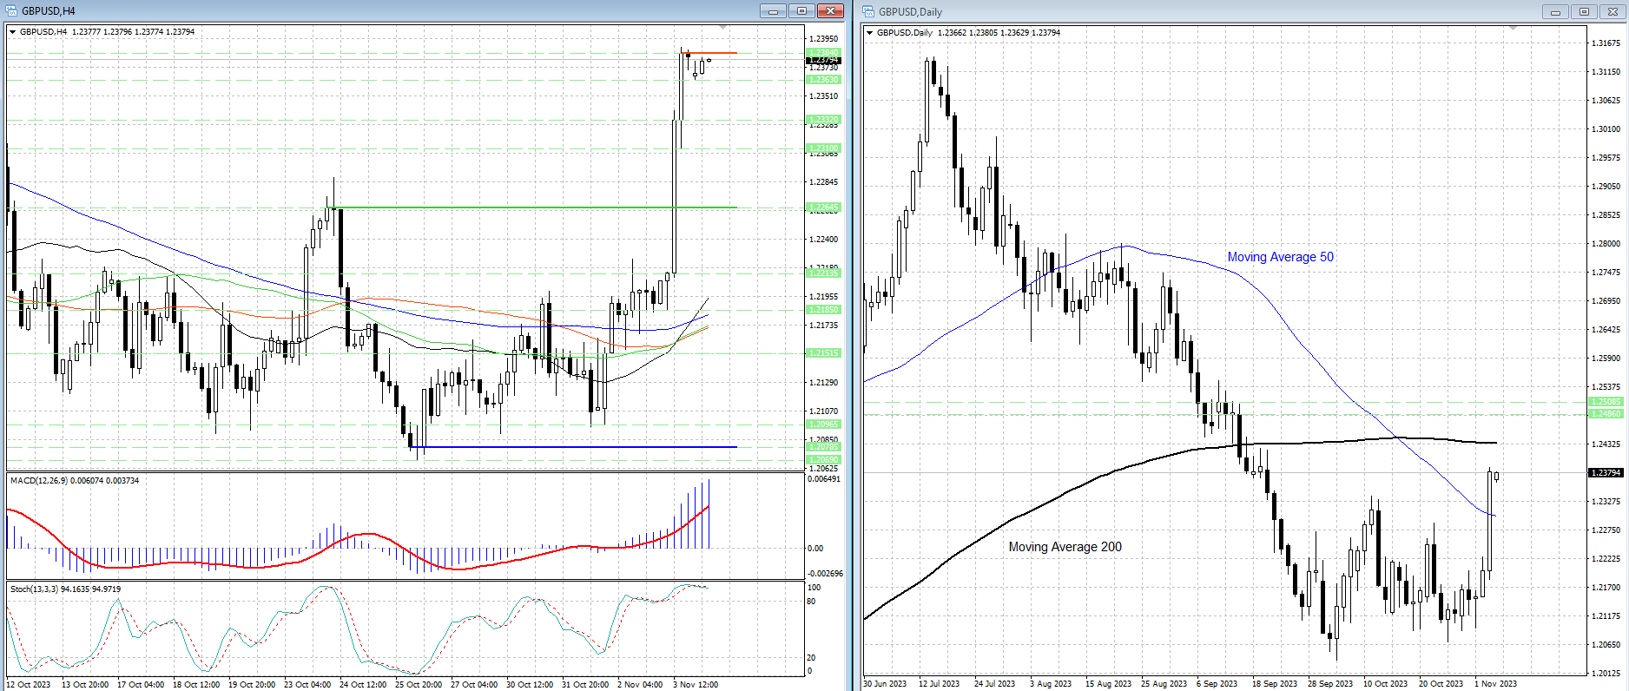Viewport: 1629px width, 691px height.
Task: Click the GBPUSD,H4 chart window icon
Action: (11, 11)
